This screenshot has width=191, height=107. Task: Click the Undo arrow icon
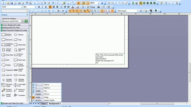coord(53,3)
